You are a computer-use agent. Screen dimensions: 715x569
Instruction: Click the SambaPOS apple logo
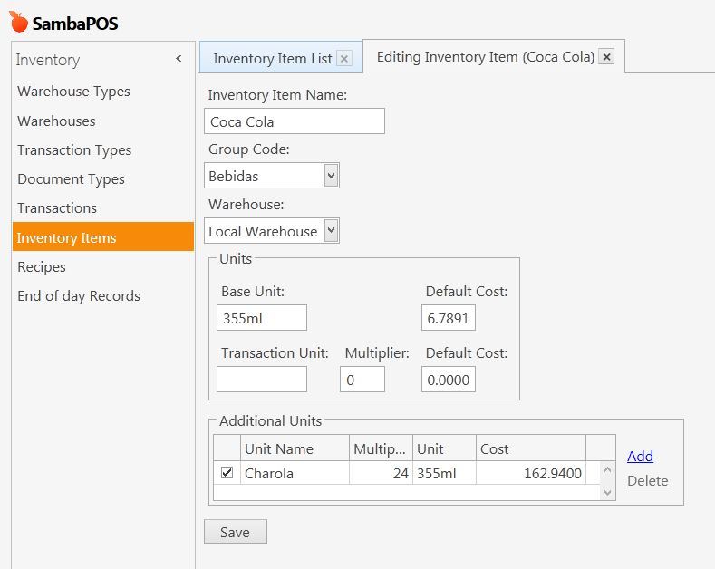point(19,22)
